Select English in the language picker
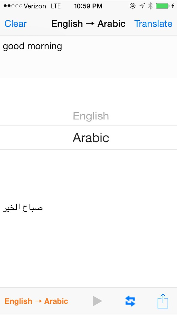This screenshot has height=315, width=177. [91, 116]
